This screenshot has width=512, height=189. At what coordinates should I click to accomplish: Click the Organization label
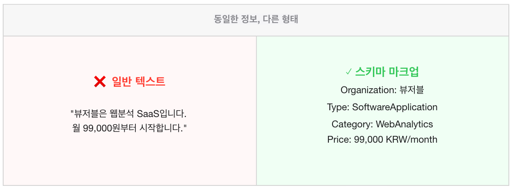pyautogui.click(x=367, y=90)
